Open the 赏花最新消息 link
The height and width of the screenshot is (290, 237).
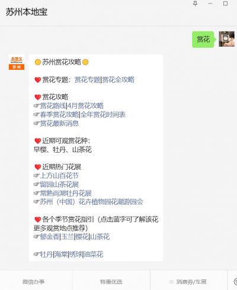tap(59, 124)
